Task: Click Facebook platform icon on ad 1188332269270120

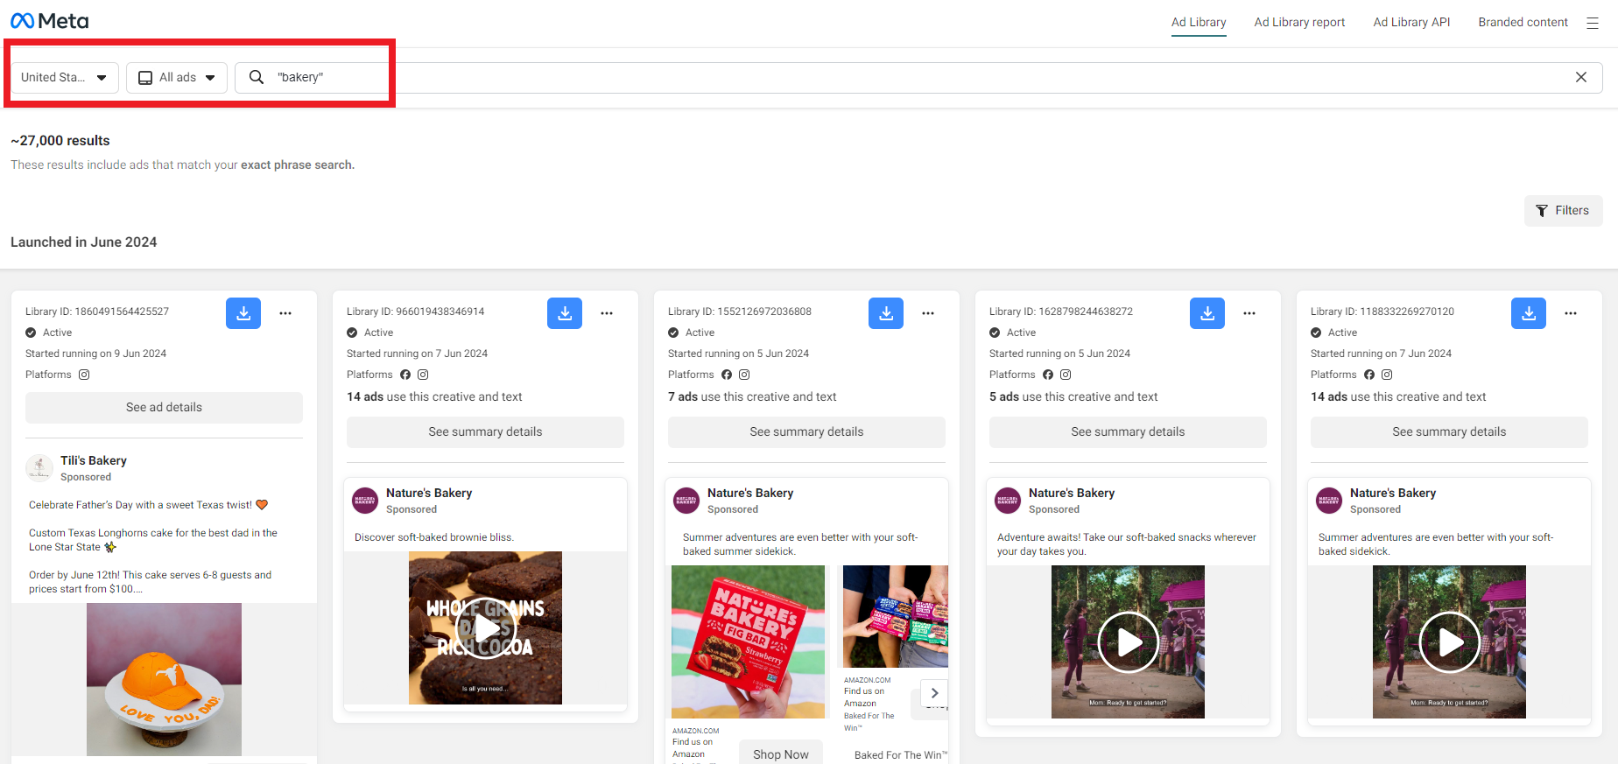Action: (1369, 375)
